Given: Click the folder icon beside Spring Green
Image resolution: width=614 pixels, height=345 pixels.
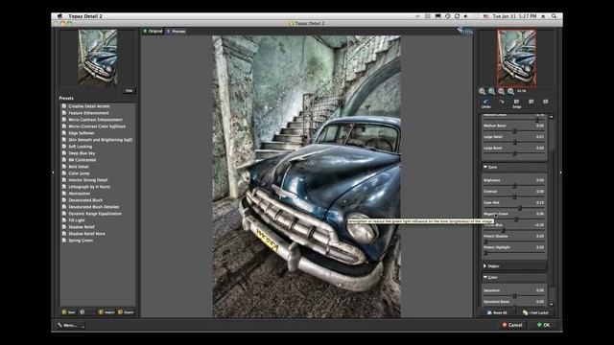Looking at the screenshot, I should pyautogui.click(x=64, y=241).
